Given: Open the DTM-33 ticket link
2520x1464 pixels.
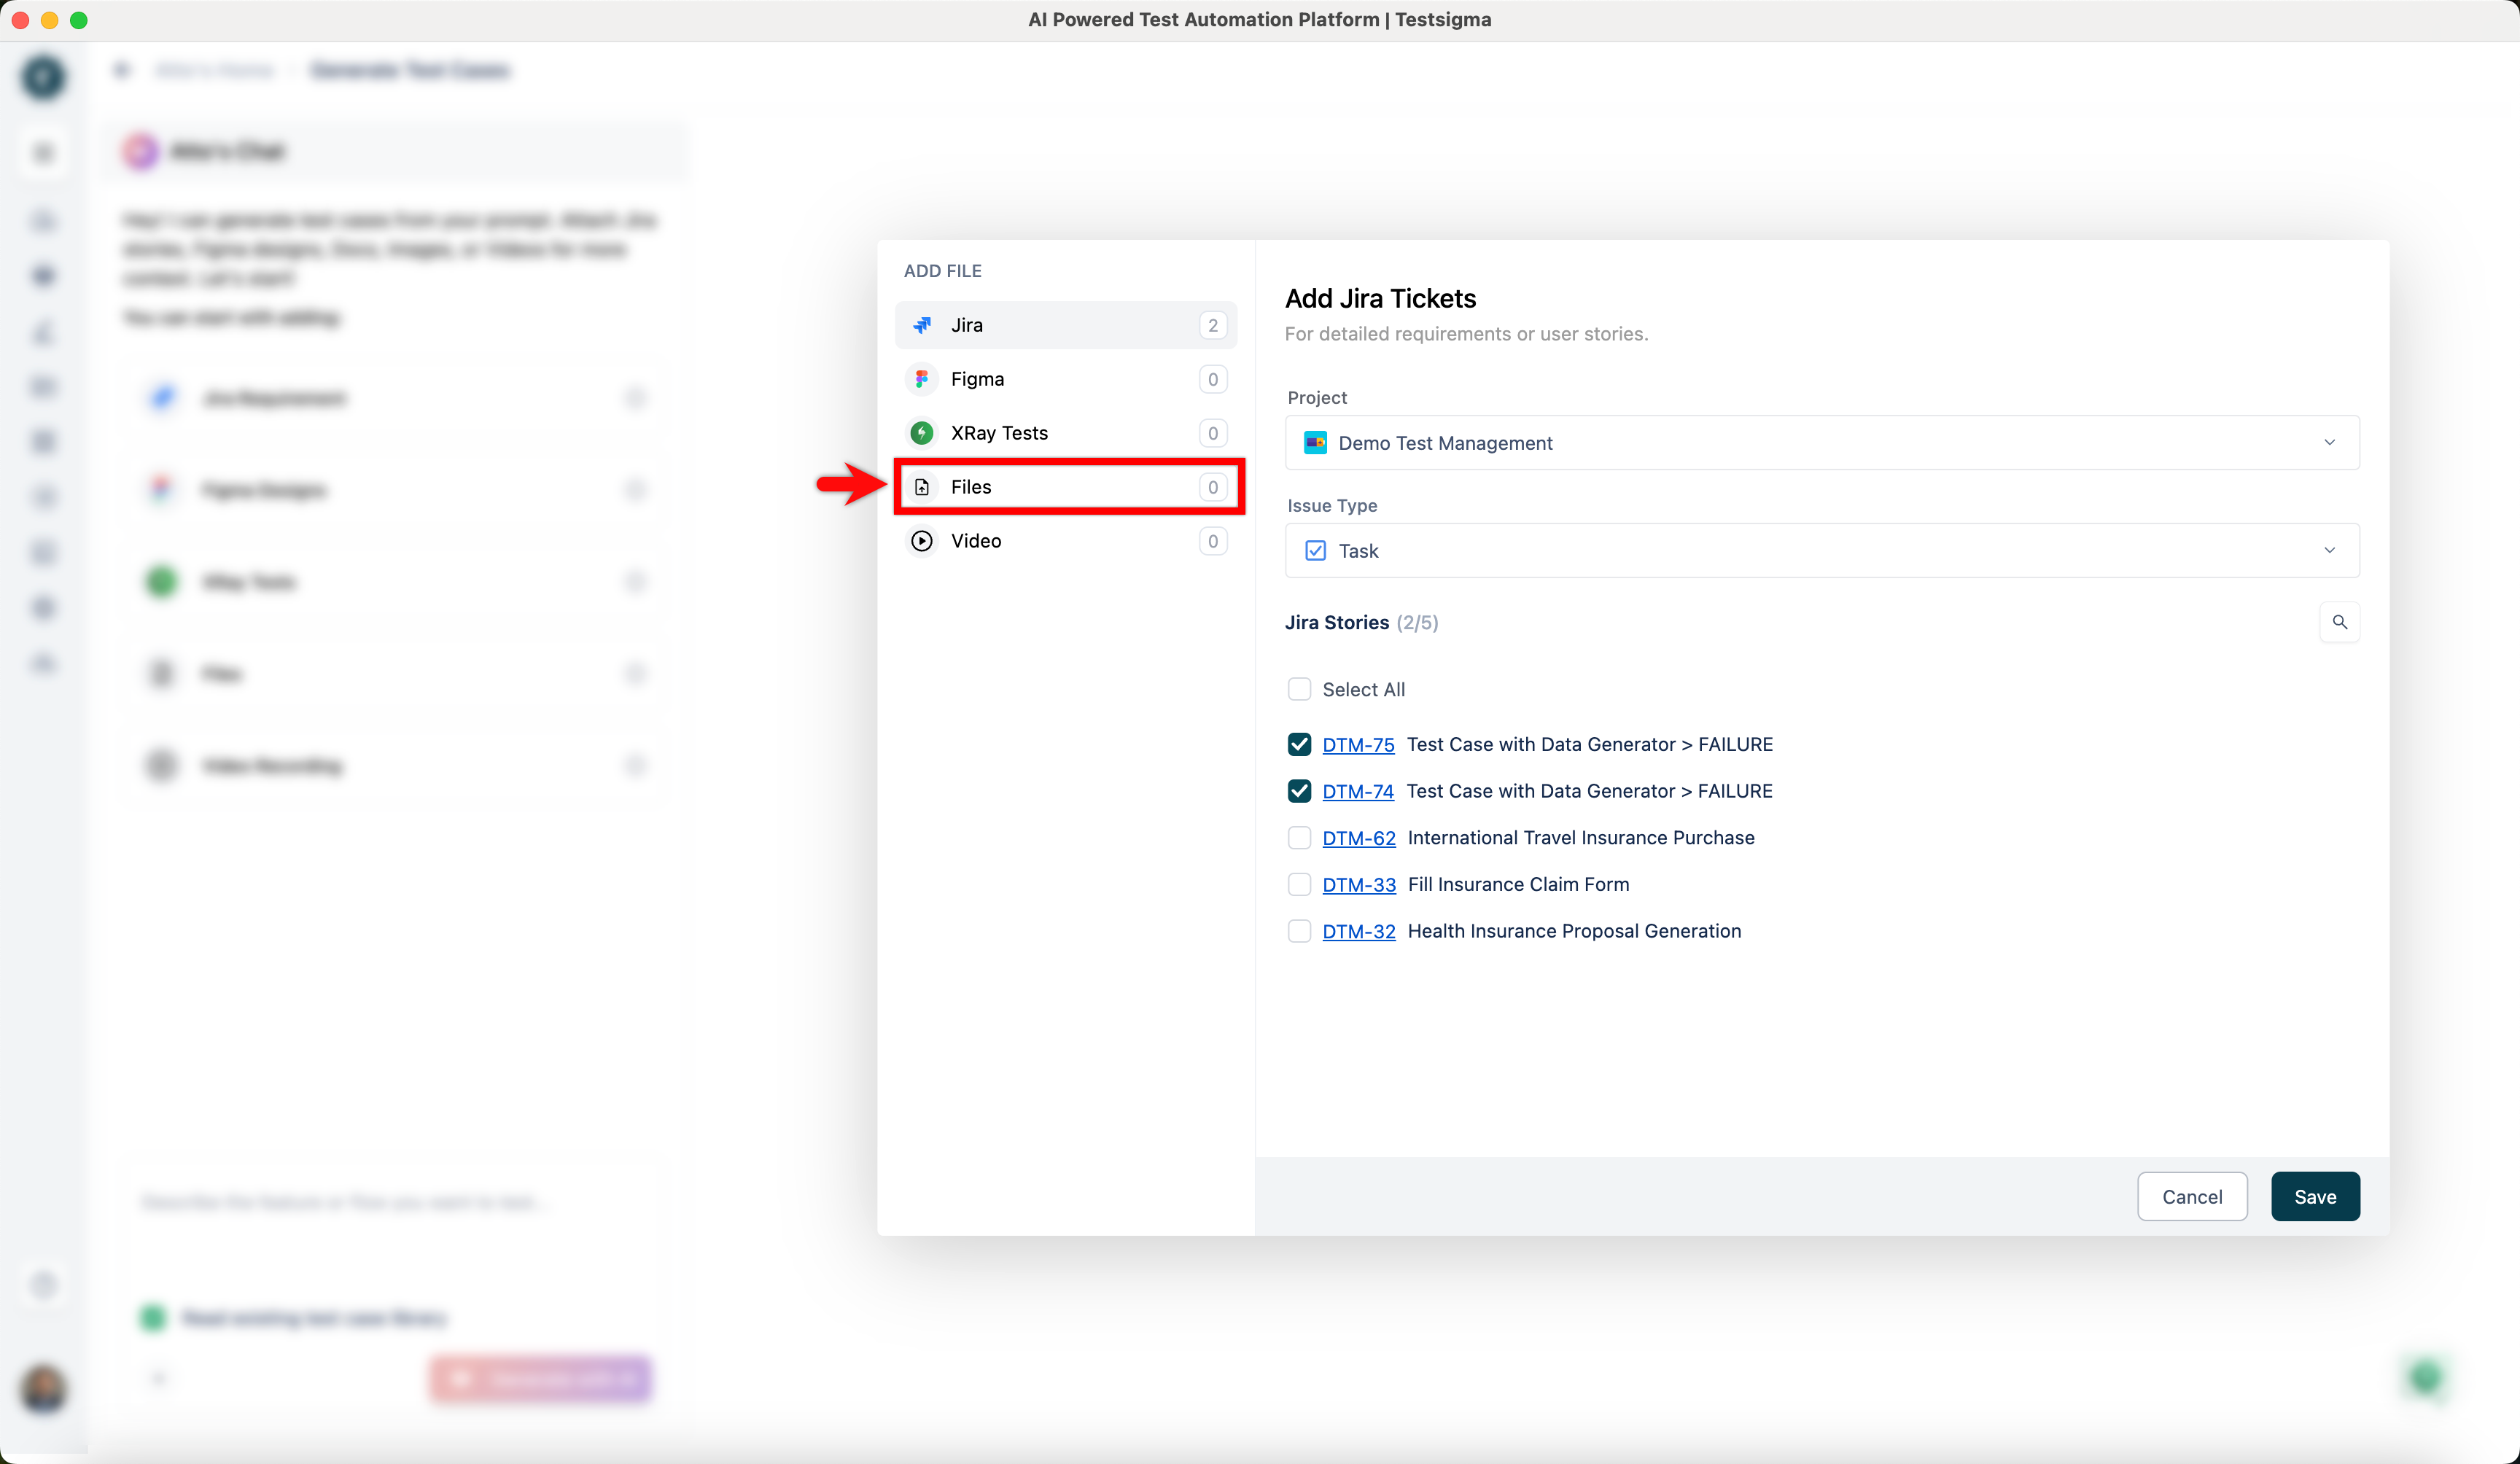Looking at the screenshot, I should (x=1358, y=884).
